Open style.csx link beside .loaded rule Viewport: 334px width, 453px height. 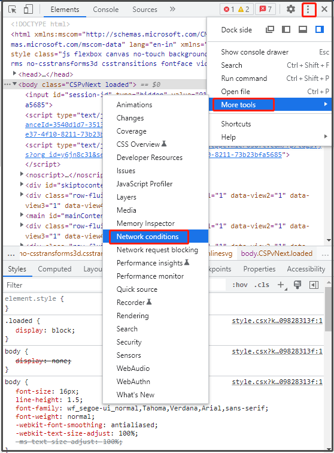pos(277,321)
